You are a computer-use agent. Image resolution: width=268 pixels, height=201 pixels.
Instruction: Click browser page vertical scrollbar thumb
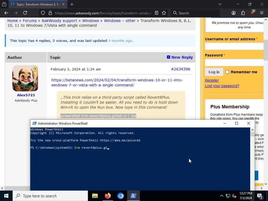[x=266, y=50]
